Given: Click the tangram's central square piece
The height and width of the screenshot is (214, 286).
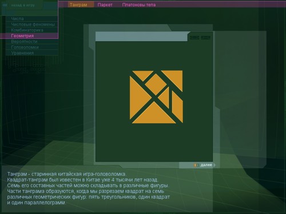Looking at the screenshot, I should click(x=156, y=84).
